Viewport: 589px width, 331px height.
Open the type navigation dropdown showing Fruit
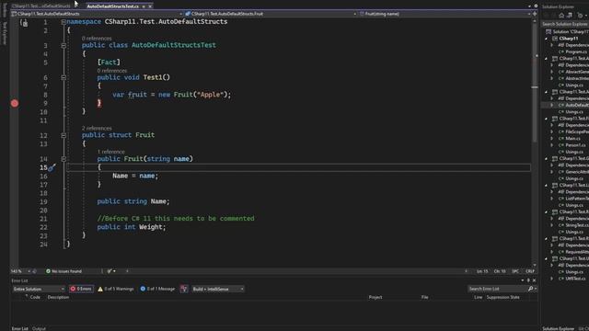271,14
